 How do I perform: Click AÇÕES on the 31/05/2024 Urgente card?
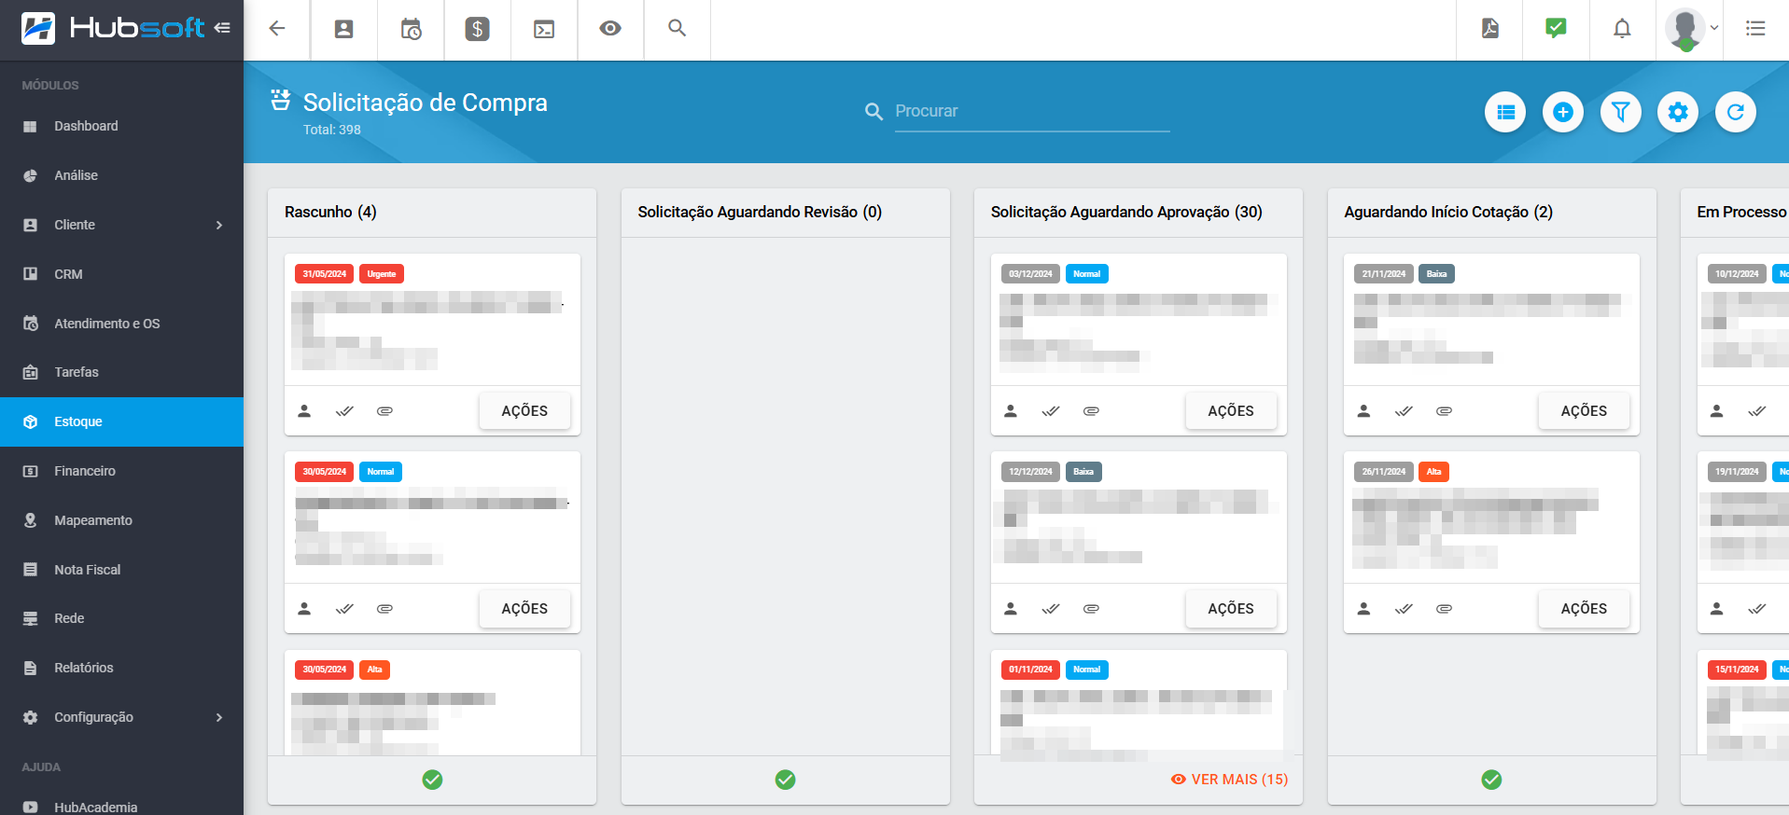pyautogui.click(x=524, y=411)
